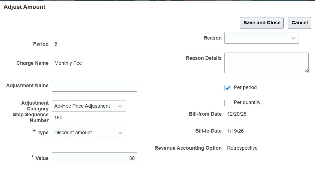Click inside the Adjustment Name field
Viewport: 315px width, 176px height.
pyautogui.click(x=94, y=86)
